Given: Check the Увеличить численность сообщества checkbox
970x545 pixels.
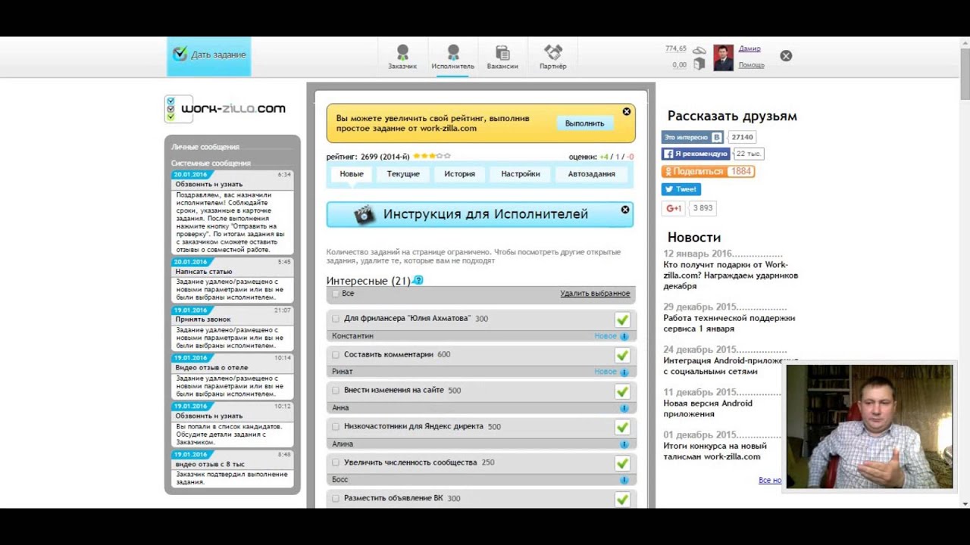Looking at the screenshot, I should pos(336,462).
